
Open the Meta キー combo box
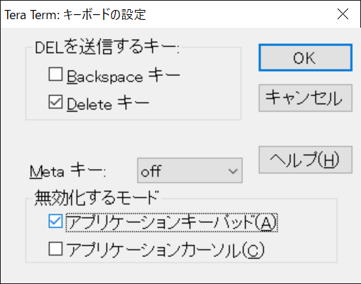190,170
